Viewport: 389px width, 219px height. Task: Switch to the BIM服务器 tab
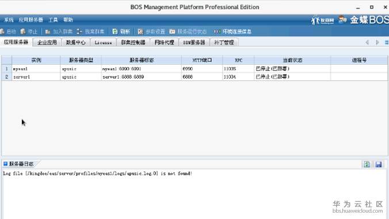[194, 42]
